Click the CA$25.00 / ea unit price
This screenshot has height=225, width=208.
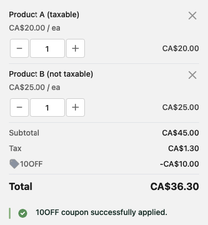point(34,87)
